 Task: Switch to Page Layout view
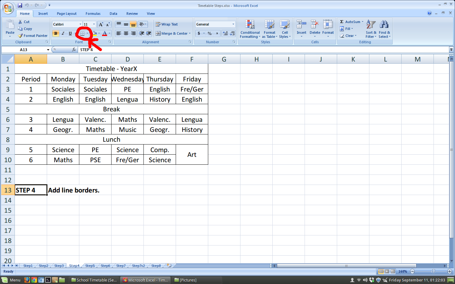coord(387,271)
